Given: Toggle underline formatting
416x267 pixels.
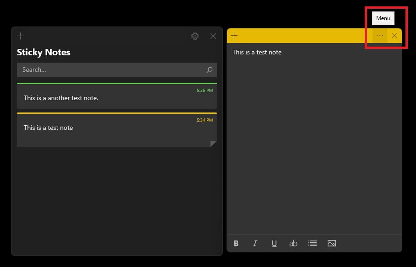Looking at the screenshot, I should 274,243.
